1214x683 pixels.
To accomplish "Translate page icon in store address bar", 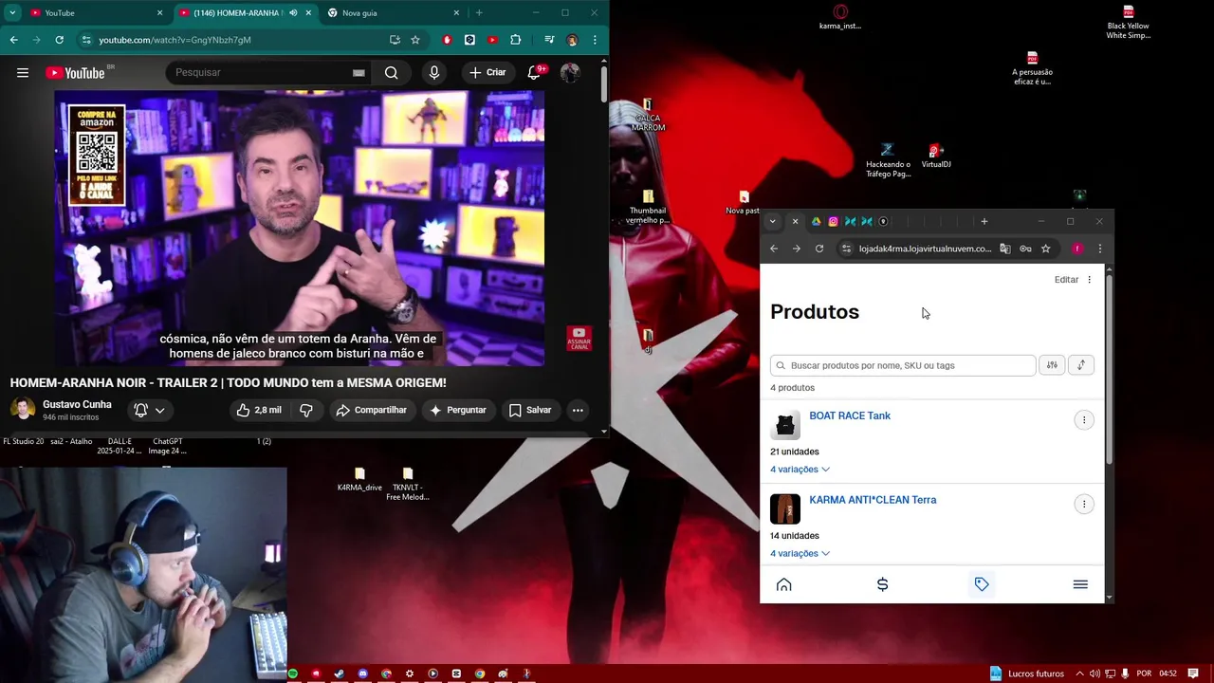I will tap(1005, 249).
